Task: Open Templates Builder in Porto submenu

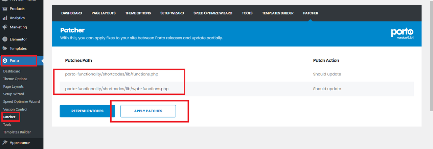Action: [x=17, y=132]
